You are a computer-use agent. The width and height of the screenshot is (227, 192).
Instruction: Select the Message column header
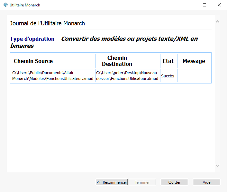pos(194,61)
